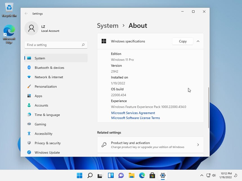The height and width of the screenshot is (181, 242).
Task: Click the LZ user avatar picture
Action: point(32,28)
